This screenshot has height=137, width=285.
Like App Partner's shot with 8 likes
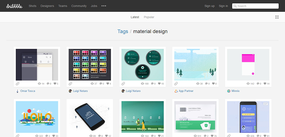point(213,84)
